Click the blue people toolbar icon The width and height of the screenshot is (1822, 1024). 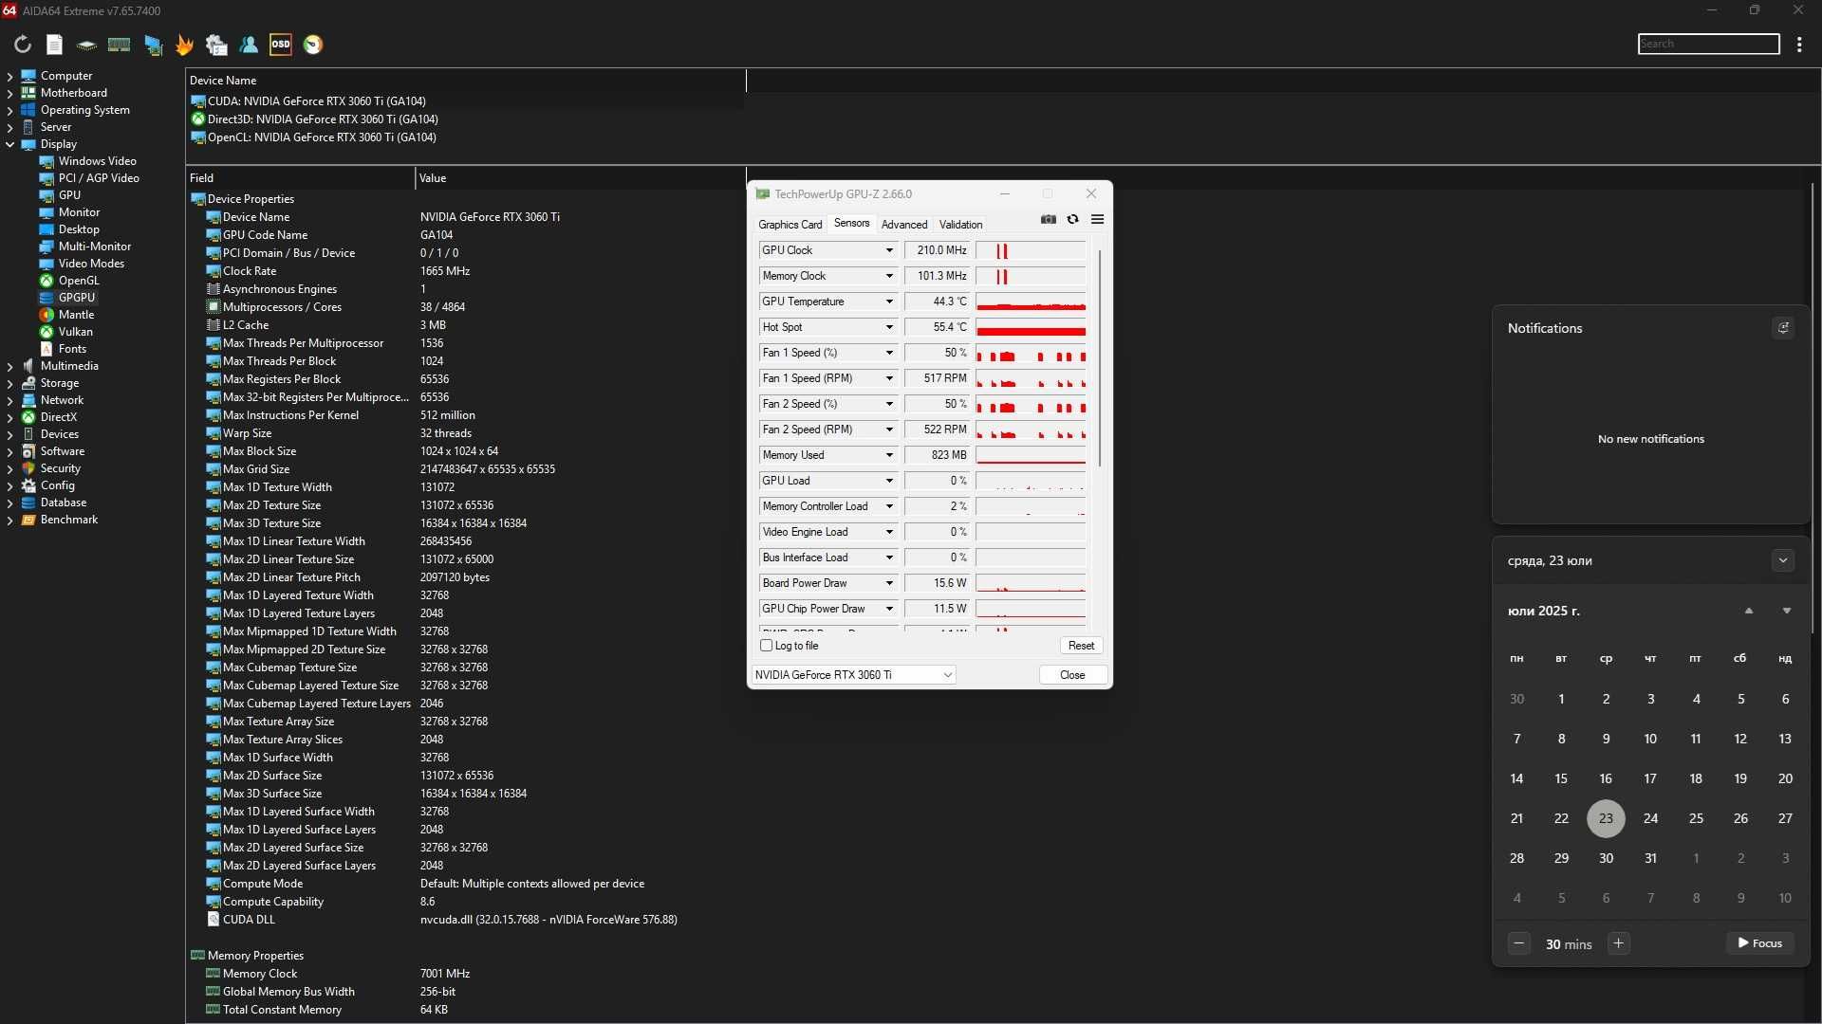point(249,45)
